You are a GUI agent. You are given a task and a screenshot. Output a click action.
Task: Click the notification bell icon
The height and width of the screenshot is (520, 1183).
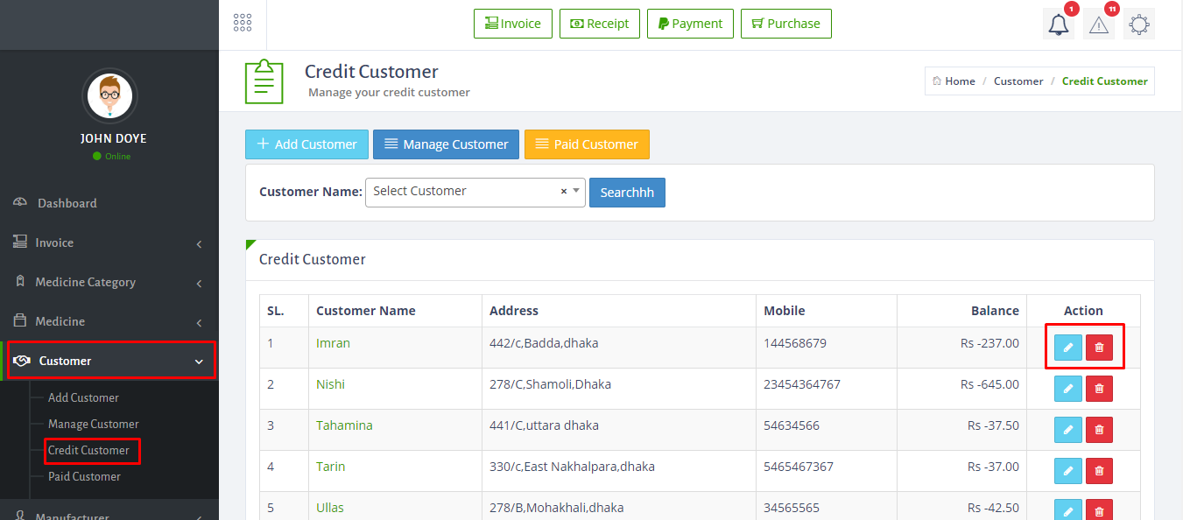pyautogui.click(x=1059, y=25)
